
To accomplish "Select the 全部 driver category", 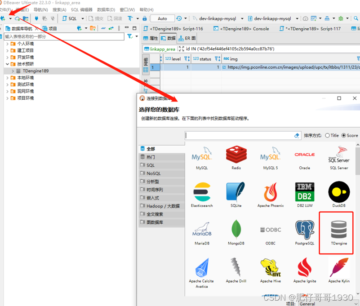I will pos(162,149).
